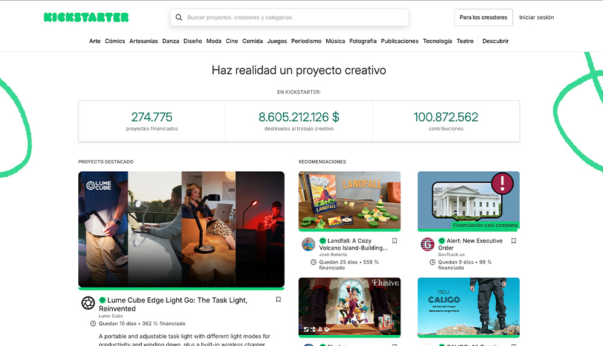This screenshot has width=603, height=346.
Task: Open the Tecnología category
Action: (437, 41)
